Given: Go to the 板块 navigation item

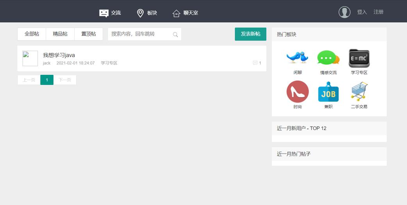Looking at the screenshot, I should [x=147, y=13].
